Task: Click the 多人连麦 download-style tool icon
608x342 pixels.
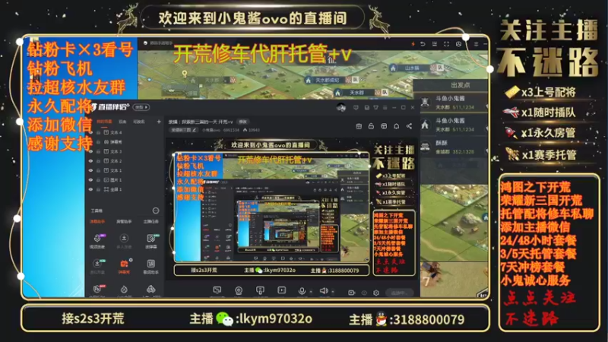Action: pyautogui.click(x=124, y=238)
